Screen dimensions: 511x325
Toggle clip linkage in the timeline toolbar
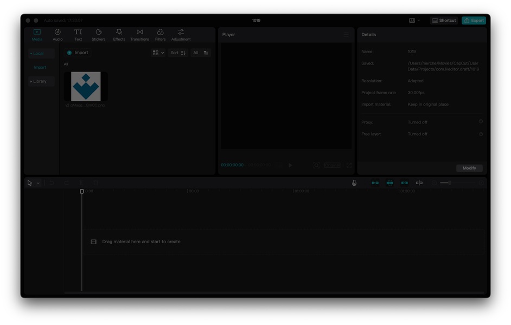(404, 183)
